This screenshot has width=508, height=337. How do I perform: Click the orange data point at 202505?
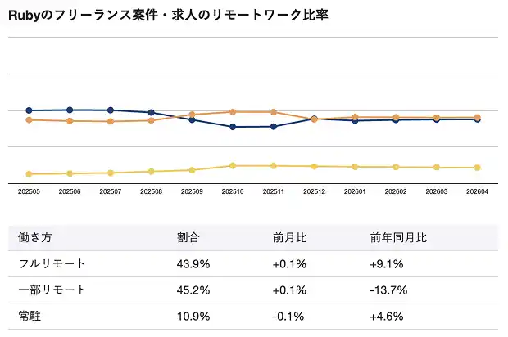29,120
